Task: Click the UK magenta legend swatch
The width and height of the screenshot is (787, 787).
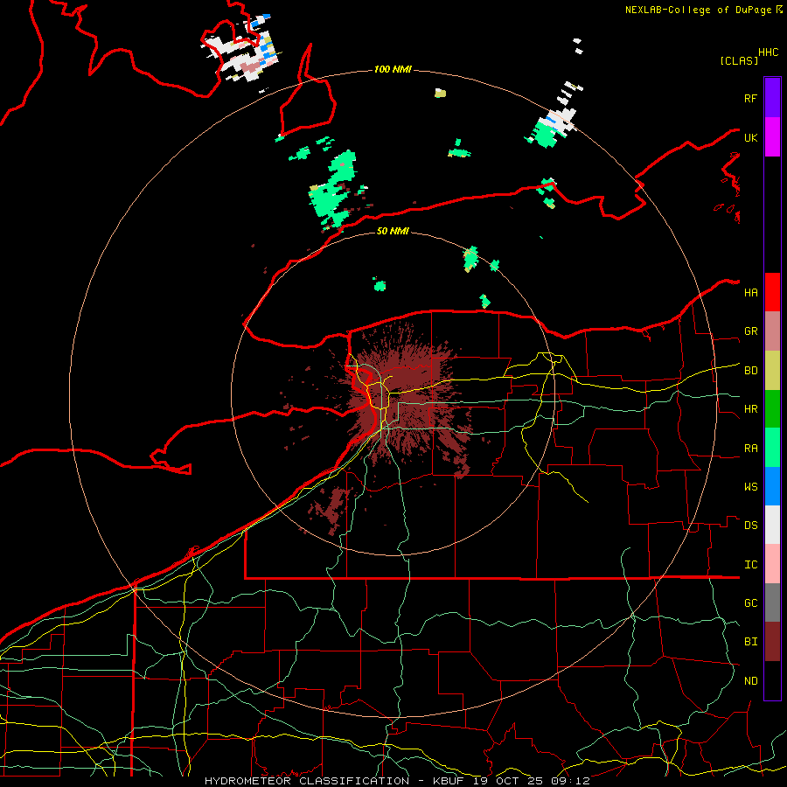Action: [772, 137]
